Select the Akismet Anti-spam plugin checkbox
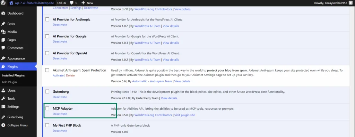This screenshot has height=137, width=355. pos(47,70)
